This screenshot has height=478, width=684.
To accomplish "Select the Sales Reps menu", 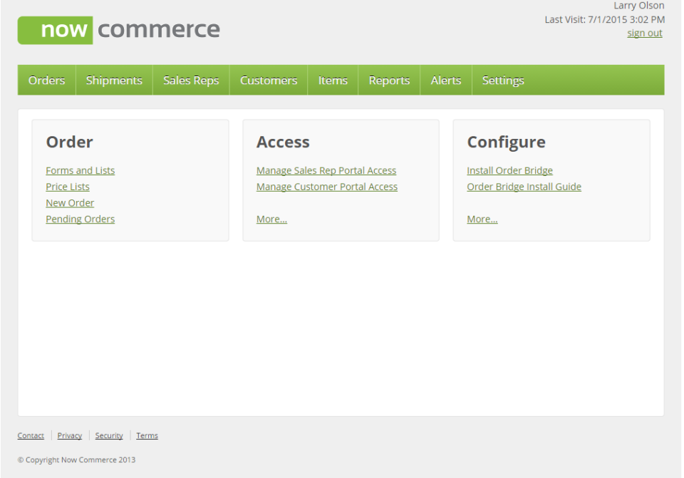I will 190,80.
